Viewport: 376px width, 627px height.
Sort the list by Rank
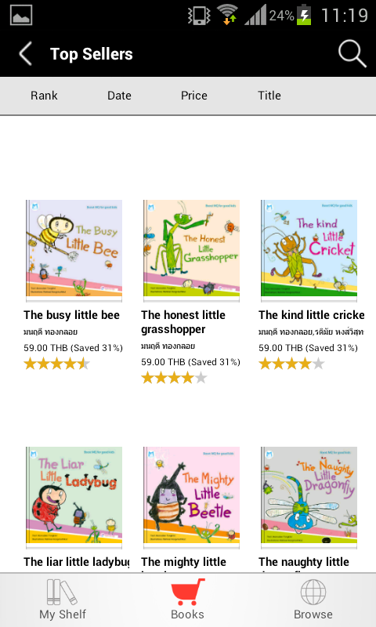tap(44, 96)
